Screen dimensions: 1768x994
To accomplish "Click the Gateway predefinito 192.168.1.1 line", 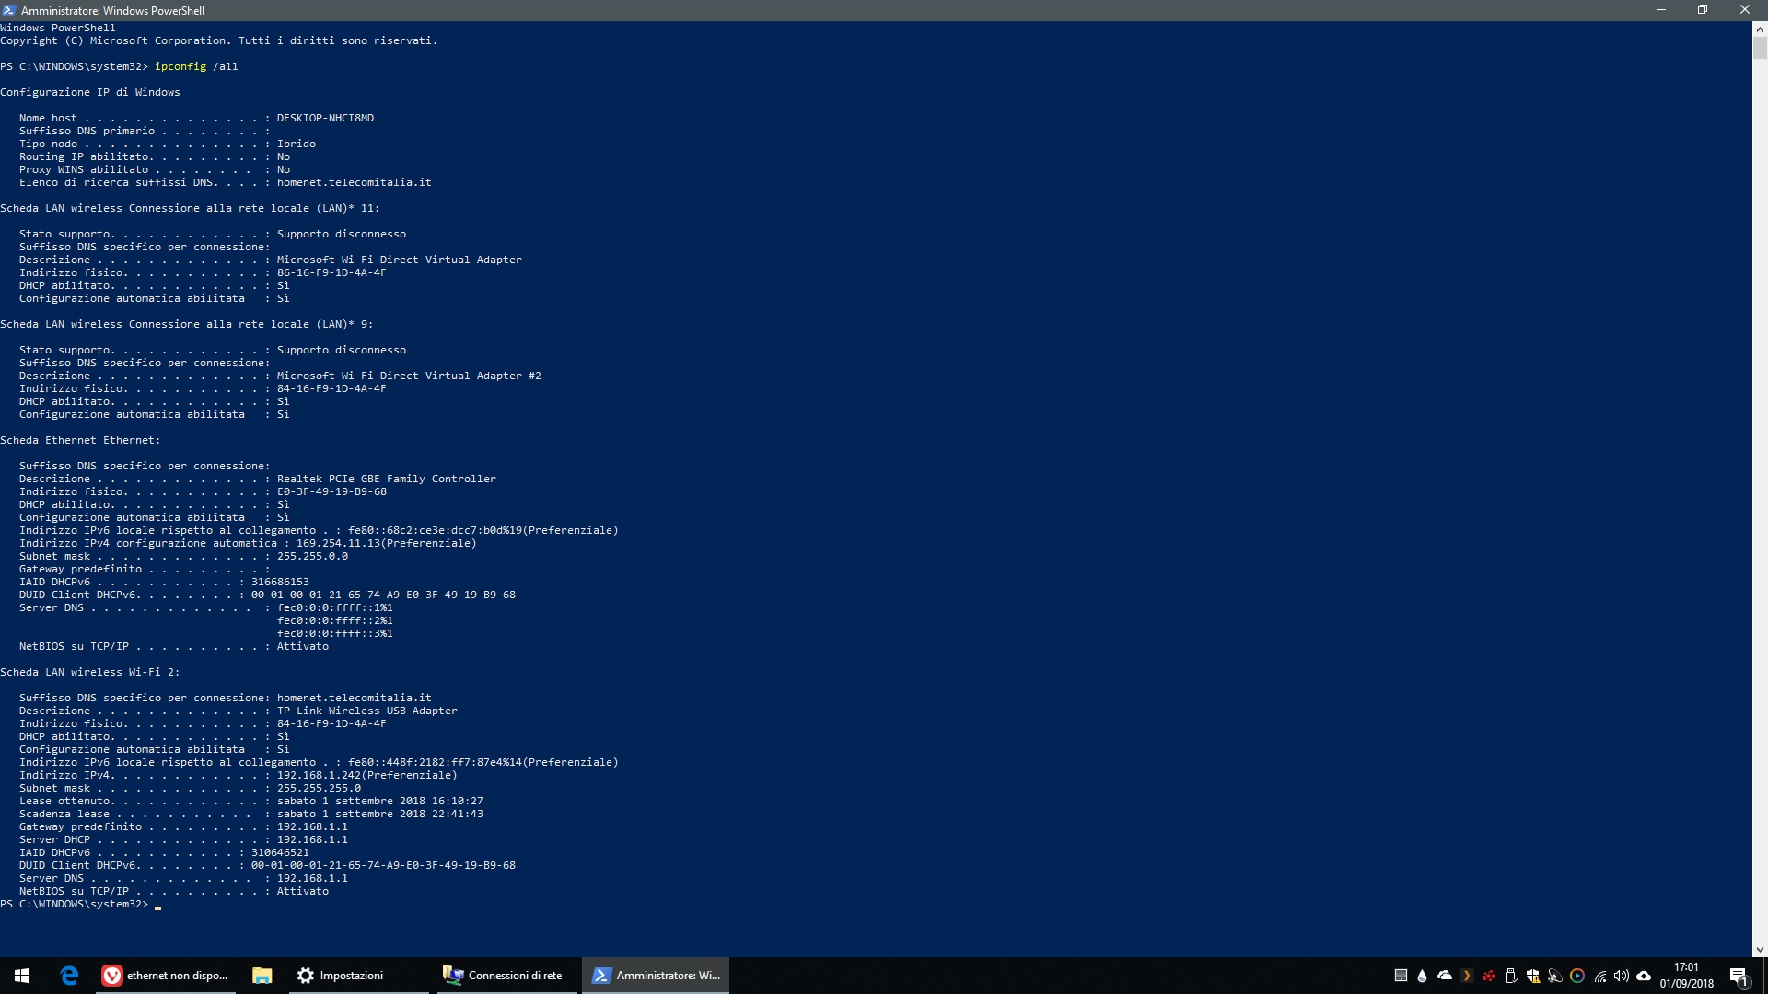I will click(183, 826).
